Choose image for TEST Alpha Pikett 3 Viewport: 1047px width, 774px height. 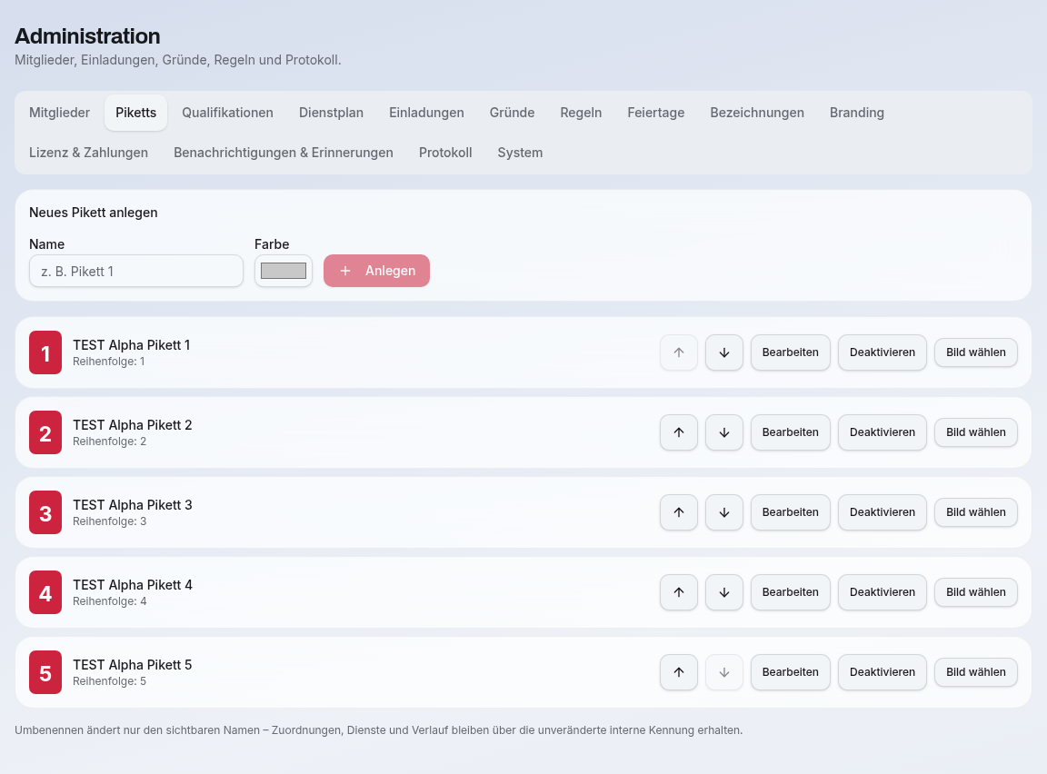tap(975, 512)
